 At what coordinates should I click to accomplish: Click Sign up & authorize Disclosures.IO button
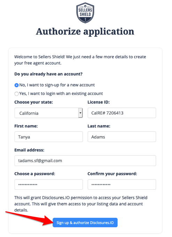(x=85, y=223)
